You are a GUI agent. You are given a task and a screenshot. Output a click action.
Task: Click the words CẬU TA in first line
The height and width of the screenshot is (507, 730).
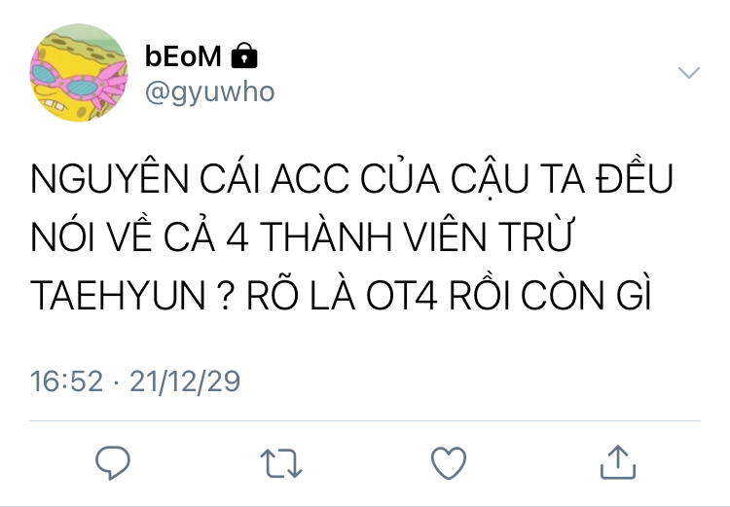517,181
